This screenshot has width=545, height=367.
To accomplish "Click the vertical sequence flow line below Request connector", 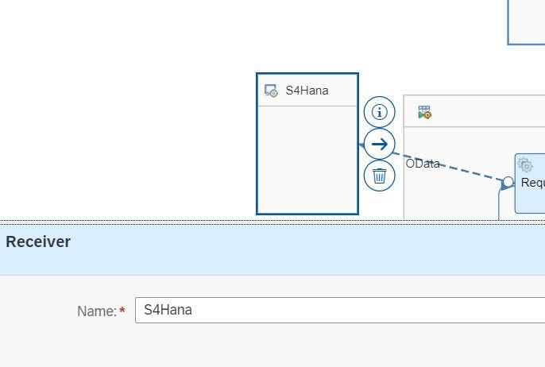I will coord(499,204).
